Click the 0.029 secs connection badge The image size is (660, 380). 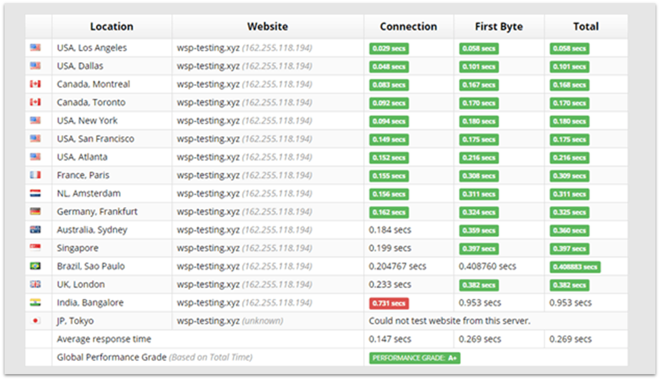(x=389, y=49)
